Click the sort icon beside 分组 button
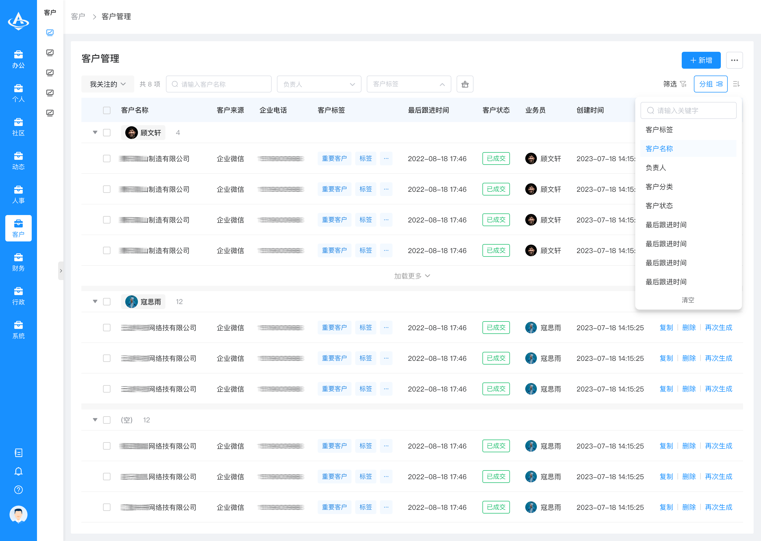 736,84
